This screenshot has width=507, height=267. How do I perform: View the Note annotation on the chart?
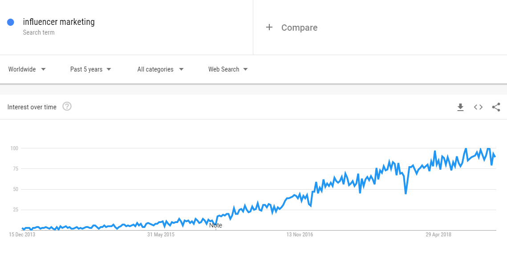(x=215, y=225)
